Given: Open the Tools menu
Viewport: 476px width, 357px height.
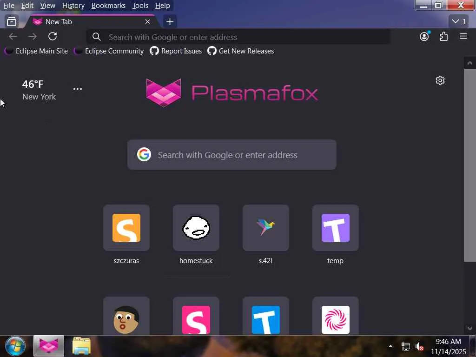Looking at the screenshot, I should (140, 6).
